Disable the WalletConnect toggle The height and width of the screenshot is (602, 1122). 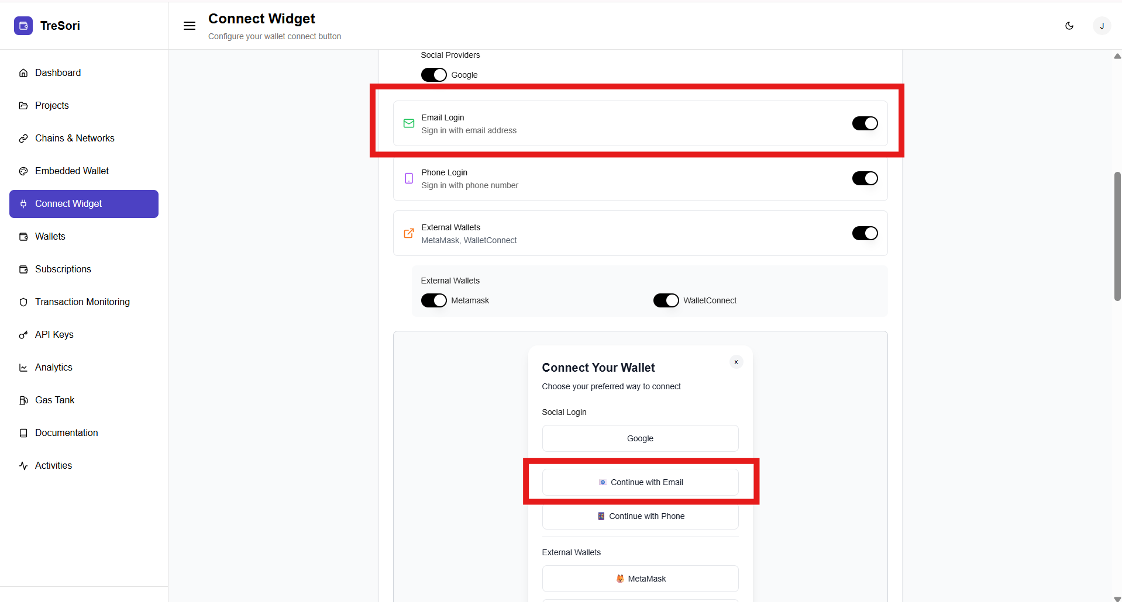666,300
